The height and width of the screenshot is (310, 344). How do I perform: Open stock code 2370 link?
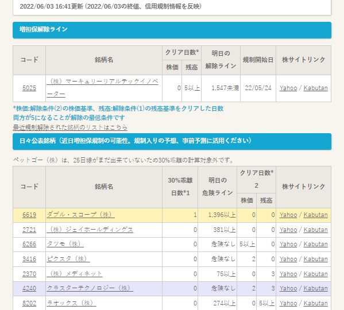[x=29, y=274]
